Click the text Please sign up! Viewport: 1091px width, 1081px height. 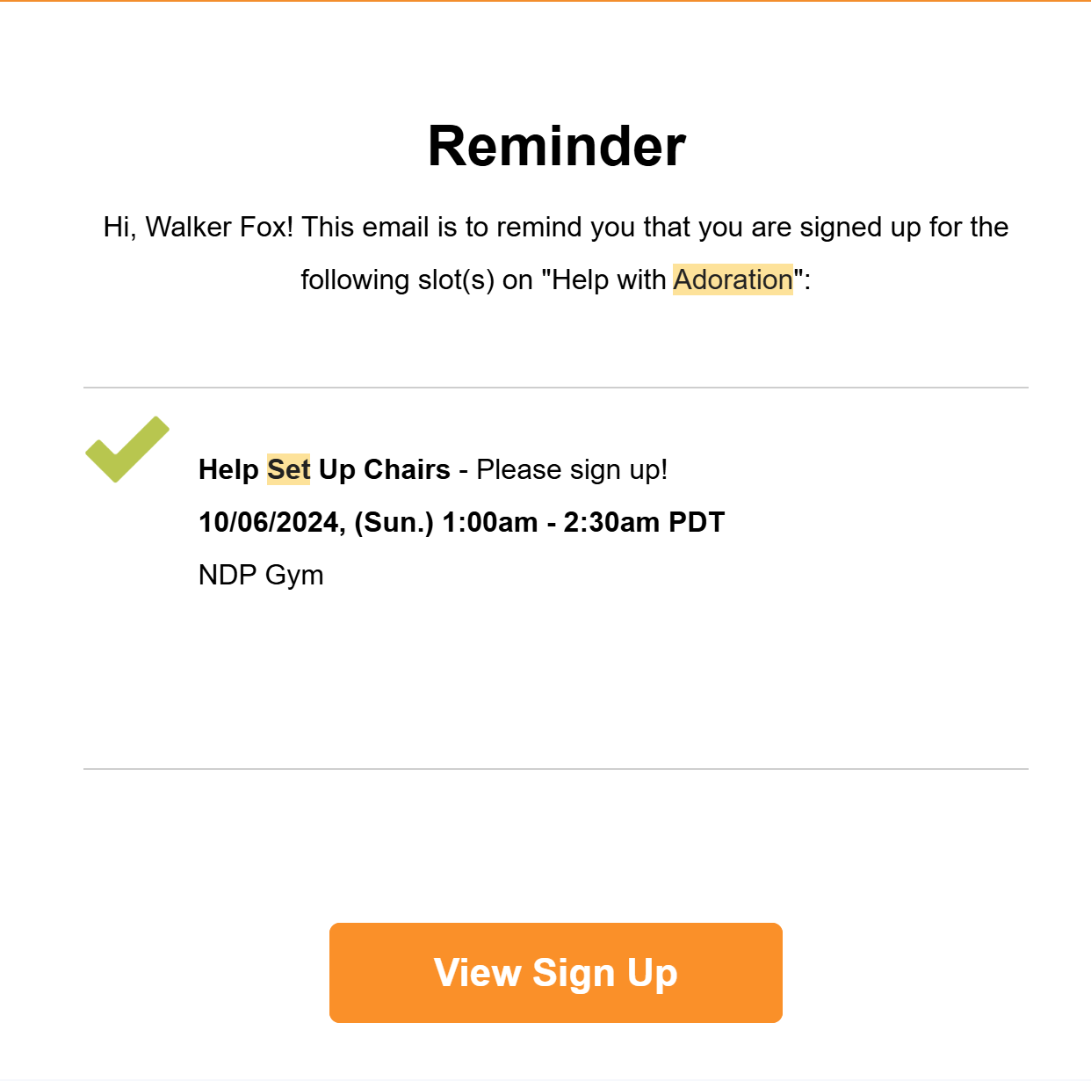[572, 469]
